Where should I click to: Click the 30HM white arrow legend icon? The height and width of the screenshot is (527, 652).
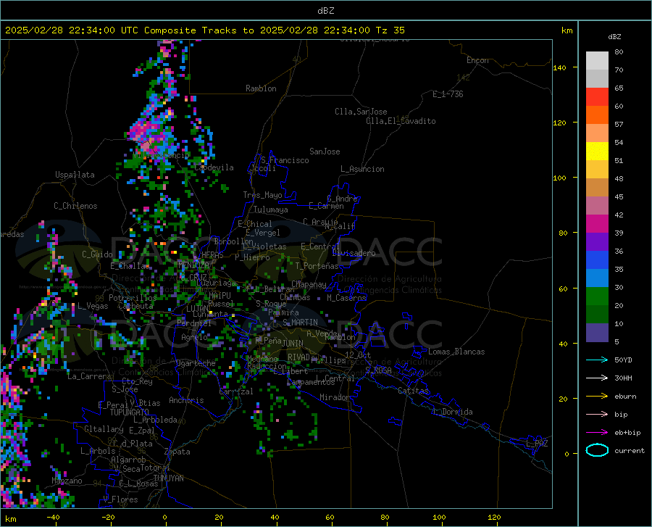[x=597, y=378]
